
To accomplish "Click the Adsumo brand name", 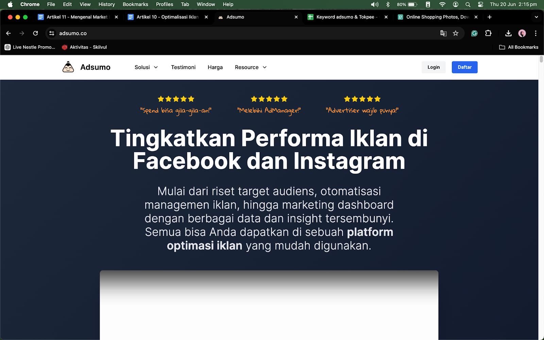I will pyautogui.click(x=95, y=67).
